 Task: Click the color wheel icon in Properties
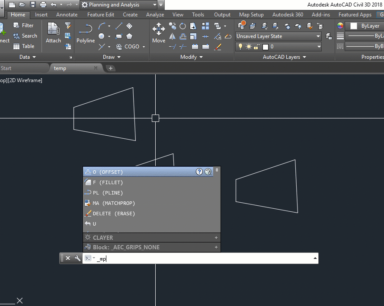(x=340, y=25)
